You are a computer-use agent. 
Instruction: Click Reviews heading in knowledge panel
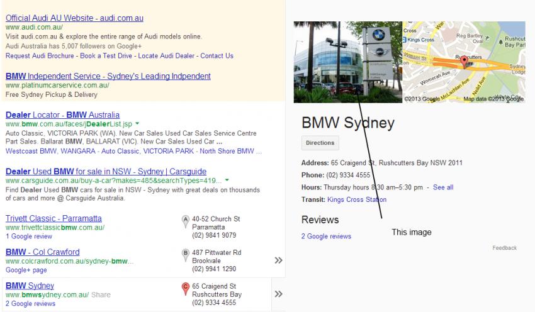(320, 220)
